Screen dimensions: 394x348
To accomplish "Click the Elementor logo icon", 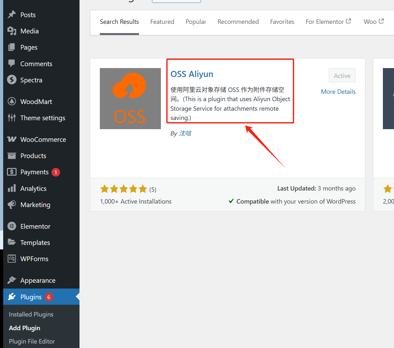I will point(12,226).
